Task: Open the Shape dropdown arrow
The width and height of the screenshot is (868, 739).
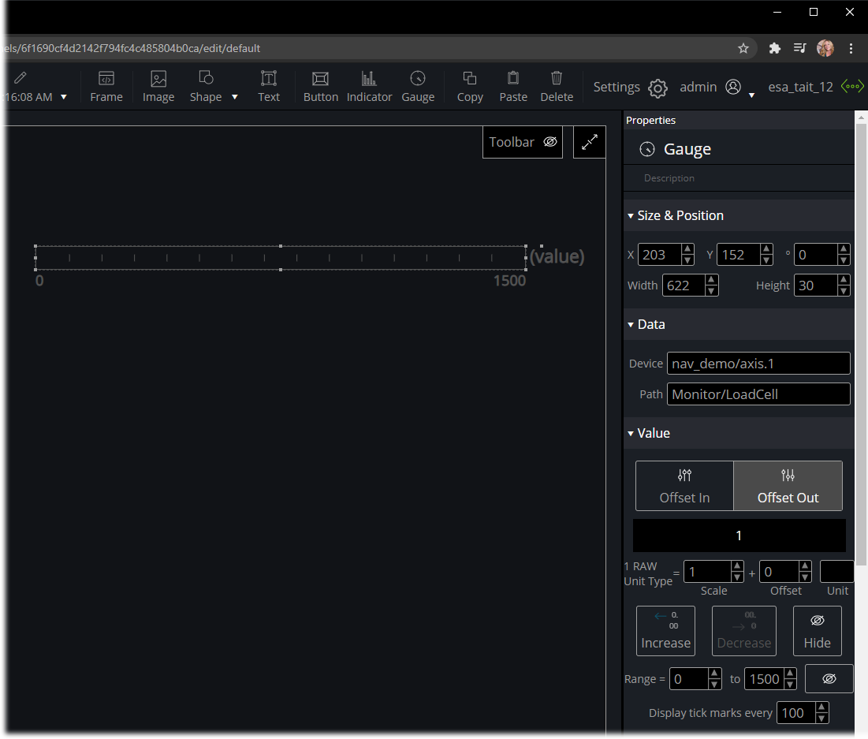Action: tap(235, 97)
